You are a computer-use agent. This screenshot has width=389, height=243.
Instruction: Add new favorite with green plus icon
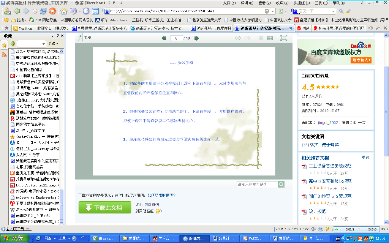[13, 43]
